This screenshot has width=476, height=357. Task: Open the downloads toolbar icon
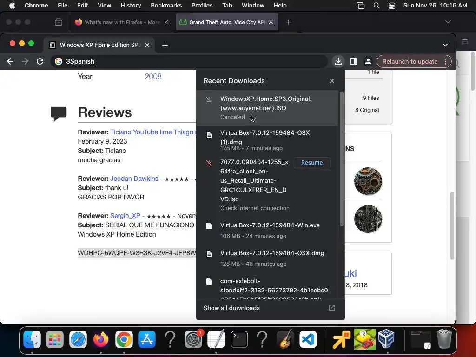click(338, 62)
